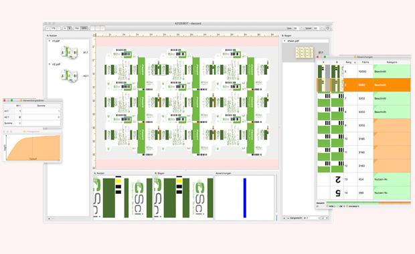Click column B header in Abweichungen window
The image size is (415, 254).
click(337, 62)
